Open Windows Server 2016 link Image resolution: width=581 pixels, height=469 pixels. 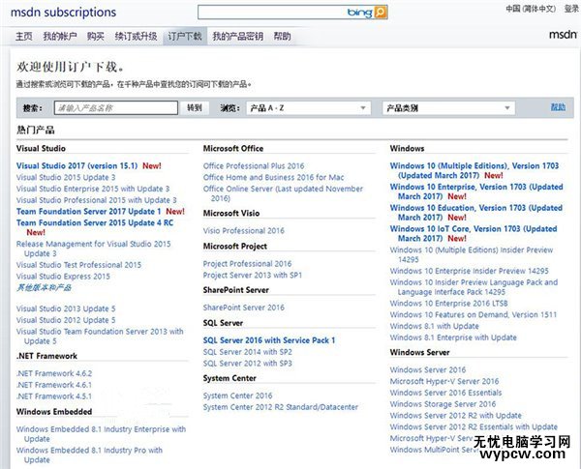point(428,369)
